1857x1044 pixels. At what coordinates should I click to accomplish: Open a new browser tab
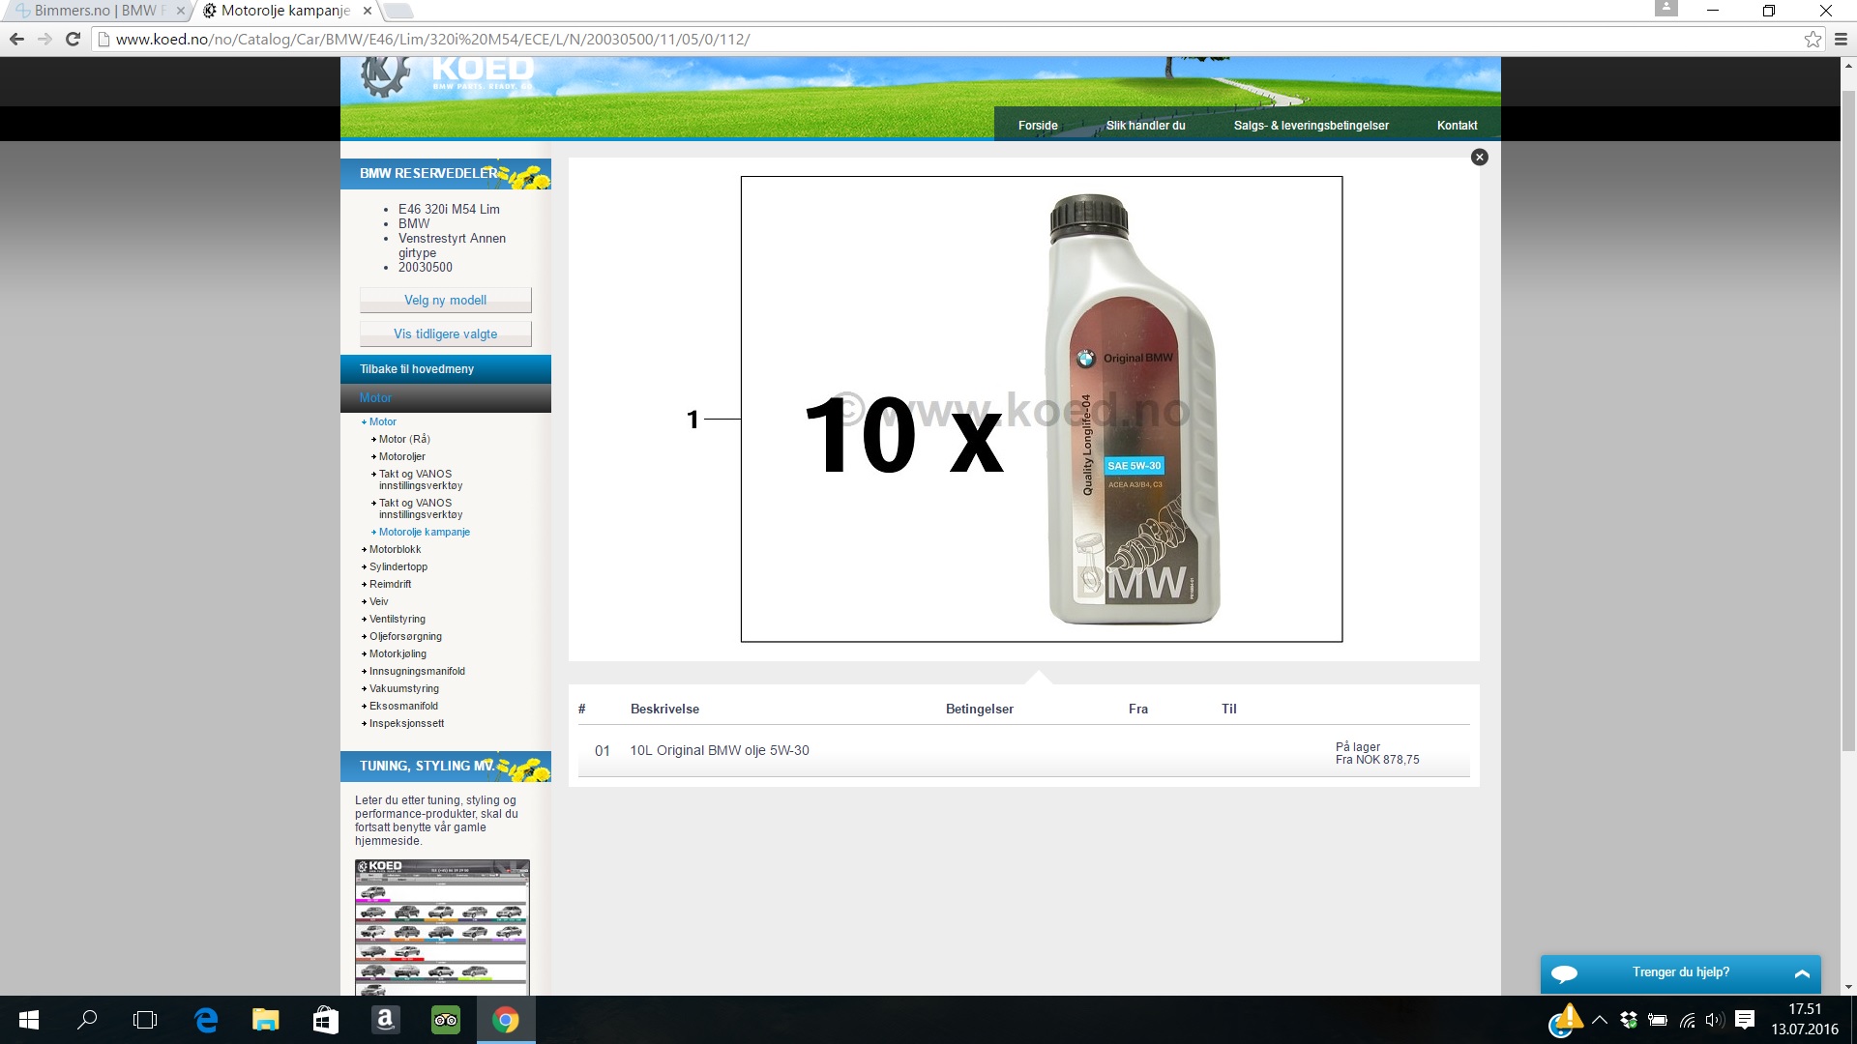pos(398,11)
